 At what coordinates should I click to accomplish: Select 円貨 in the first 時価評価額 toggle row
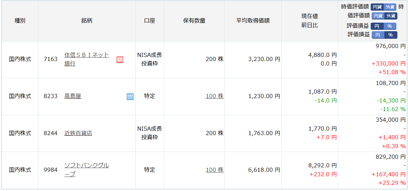377,7
